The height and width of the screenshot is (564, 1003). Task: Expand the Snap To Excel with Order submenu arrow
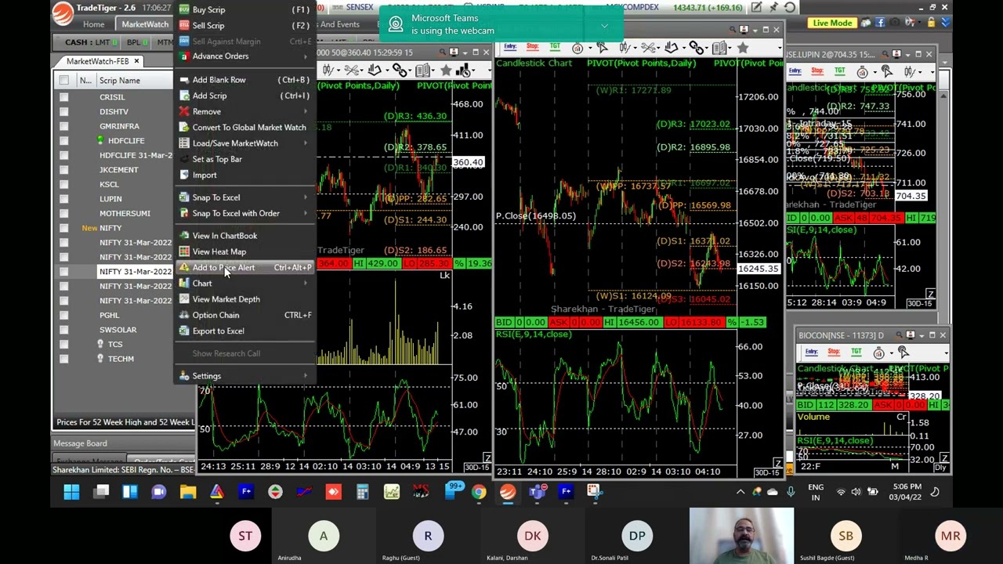click(x=306, y=213)
